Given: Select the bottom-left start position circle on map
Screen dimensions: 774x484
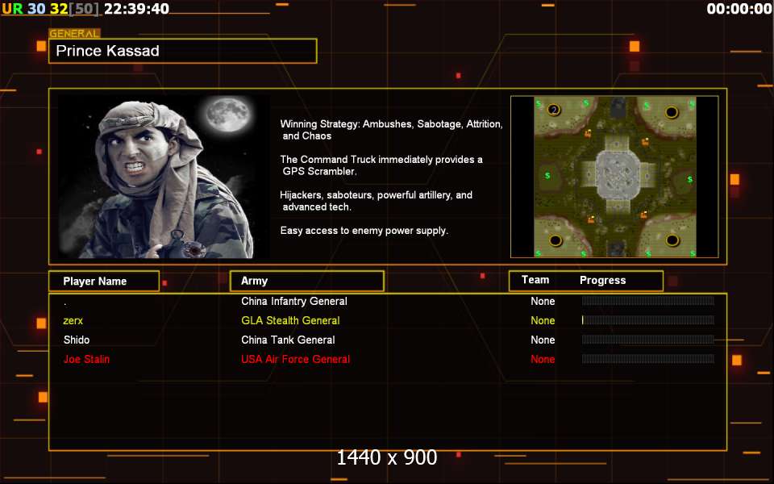Looking at the screenshot, I should point(556,240).
